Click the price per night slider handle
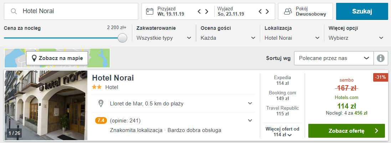Screen dimensions: 391x143 (x=122, y=38)
